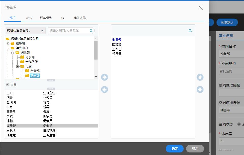
Task: Switch to the 职务级别 tab
Action: 46,18
